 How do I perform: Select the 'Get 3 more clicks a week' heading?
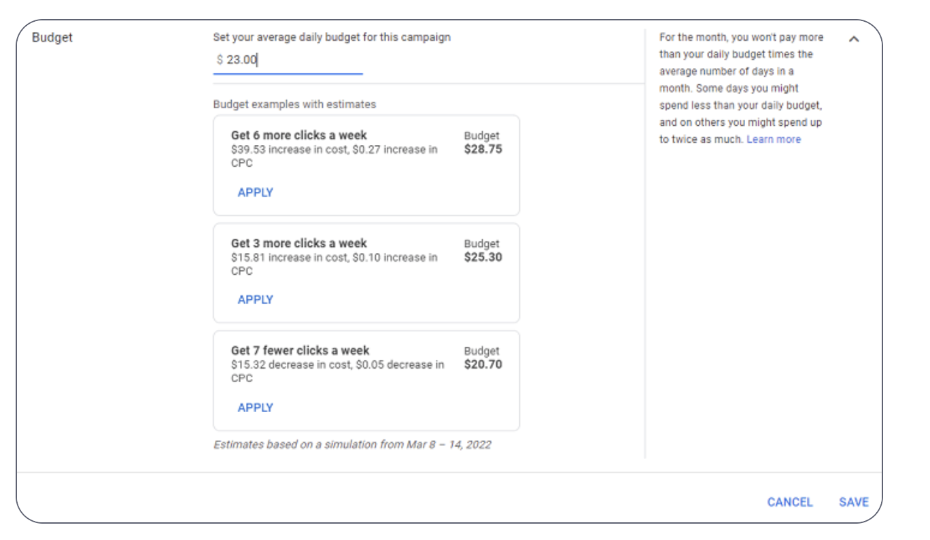click(298, 243)
